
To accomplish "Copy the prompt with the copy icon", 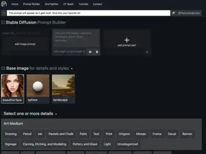I will pos(173,13).
